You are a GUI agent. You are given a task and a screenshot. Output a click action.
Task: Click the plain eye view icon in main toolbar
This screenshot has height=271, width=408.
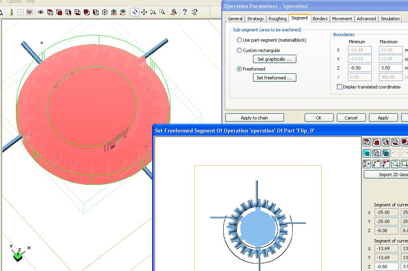click(41, 12)
